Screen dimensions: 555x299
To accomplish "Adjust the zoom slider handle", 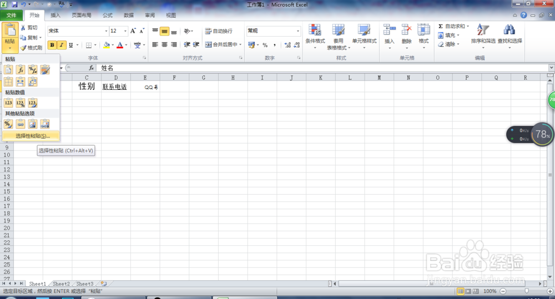I will tap(527, 291).
